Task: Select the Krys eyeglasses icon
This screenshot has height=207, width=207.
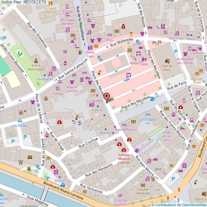Action: coord(110,35)
